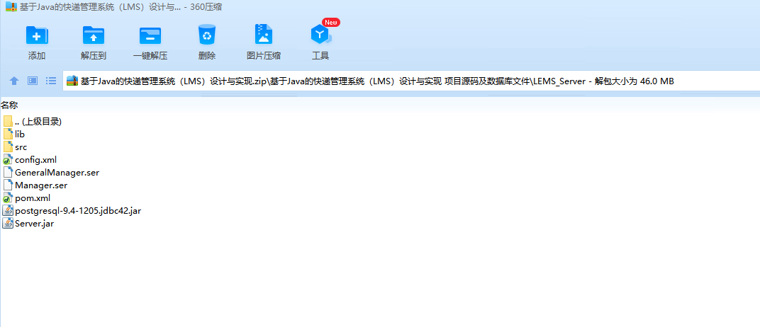Image resolution: width=760 pixels, height=327 pixels.
Task: Open the 工具 (Tools) icon with New badge
Action: click(x=320, y=35)
